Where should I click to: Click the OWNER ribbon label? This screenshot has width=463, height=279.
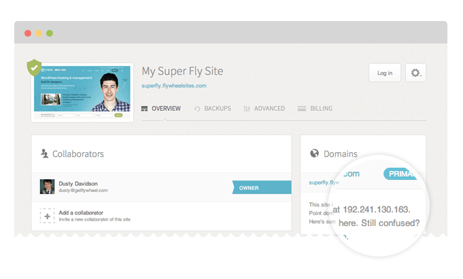[x=261, y=187]
